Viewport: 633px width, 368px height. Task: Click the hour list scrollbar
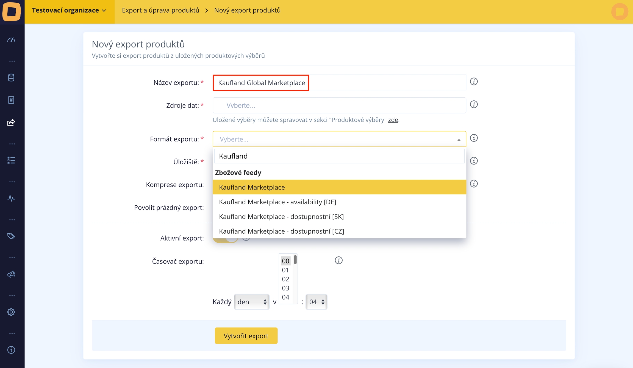click(295, 260)
